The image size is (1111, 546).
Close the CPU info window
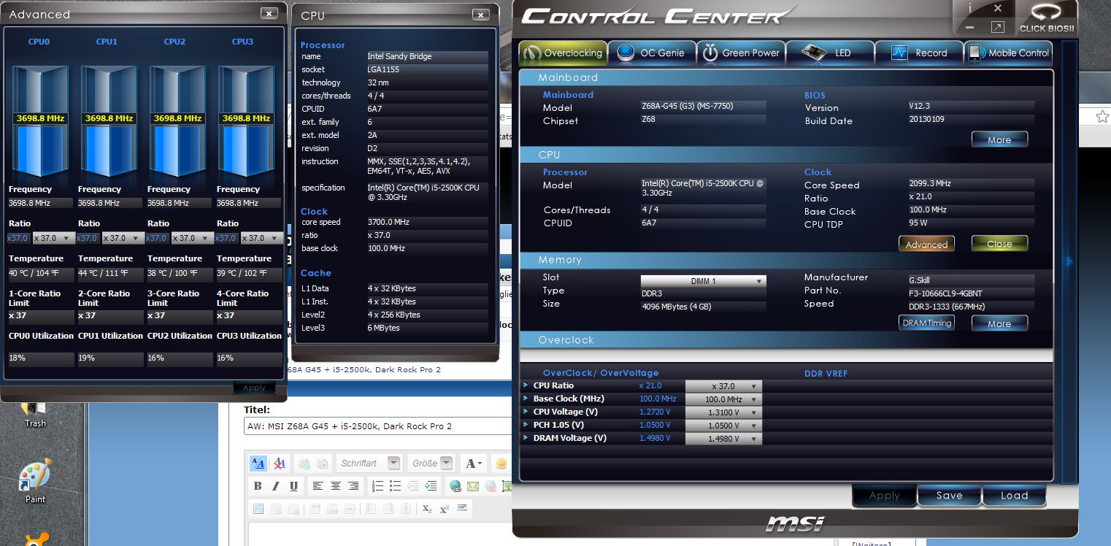point(480,14)
